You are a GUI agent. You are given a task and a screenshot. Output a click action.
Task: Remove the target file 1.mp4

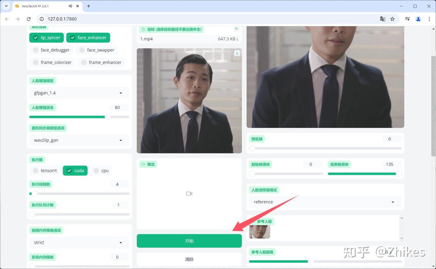pos(236,29)
